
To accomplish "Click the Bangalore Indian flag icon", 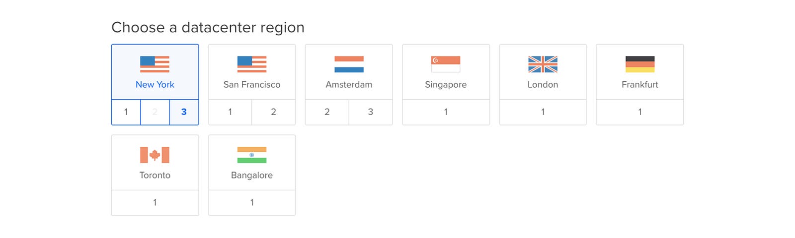I will [x=252, y=155].
